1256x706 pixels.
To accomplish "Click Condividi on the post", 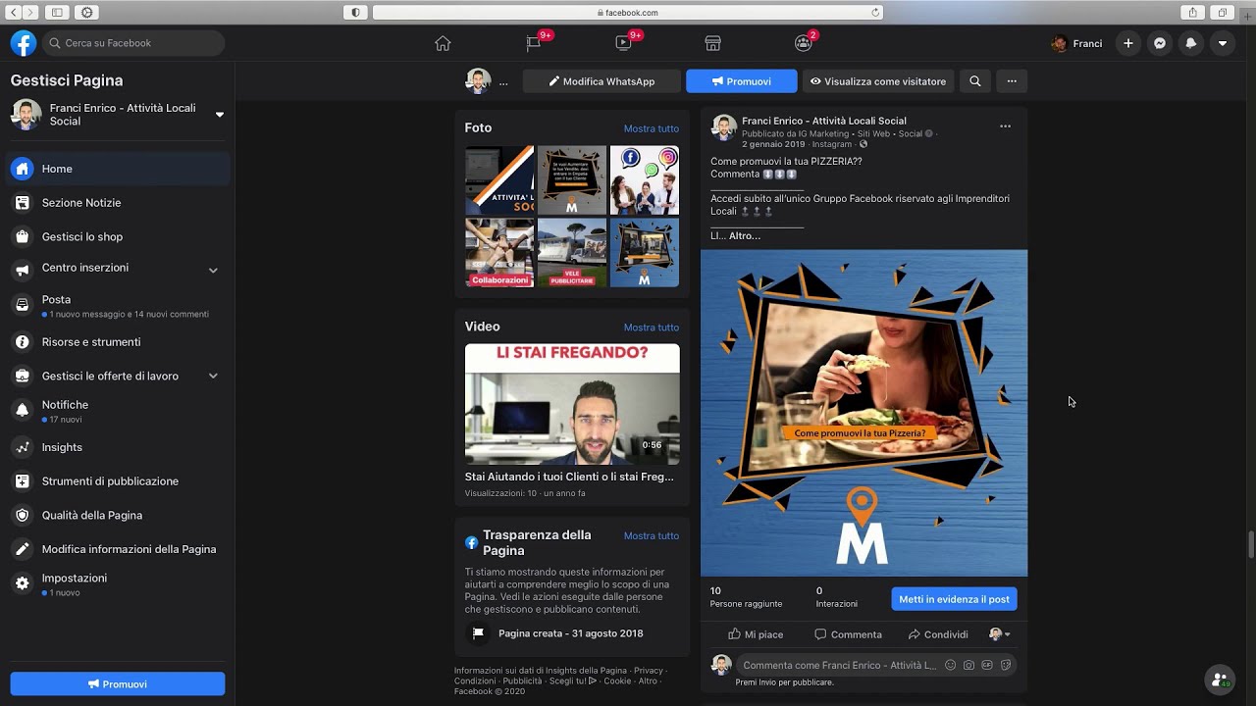I will point(938,634).
